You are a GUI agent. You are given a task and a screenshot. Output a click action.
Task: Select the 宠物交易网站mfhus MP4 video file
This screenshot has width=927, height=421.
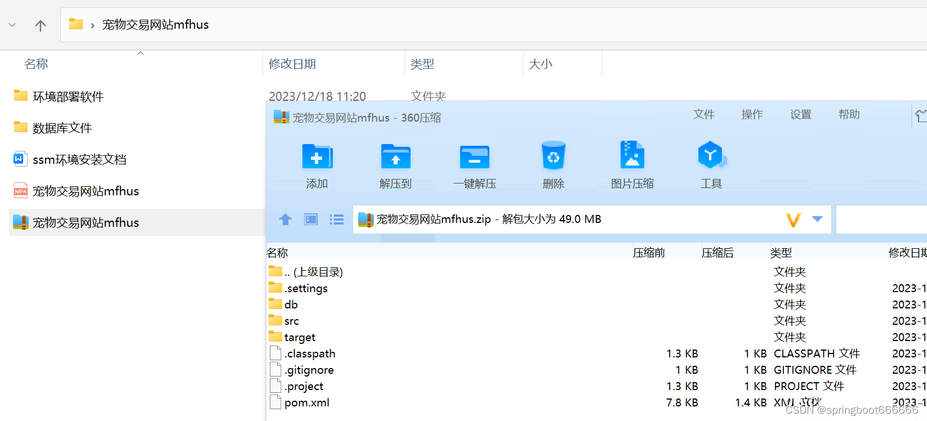click(x=76, y=191)
